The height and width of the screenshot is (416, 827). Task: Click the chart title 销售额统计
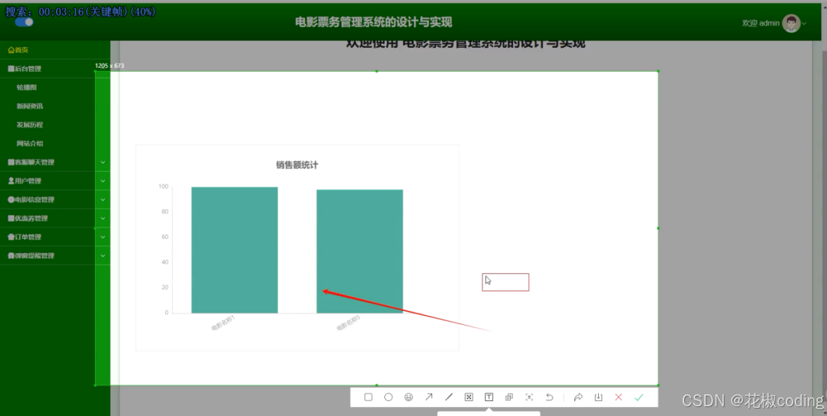click(x=297, y=165)
